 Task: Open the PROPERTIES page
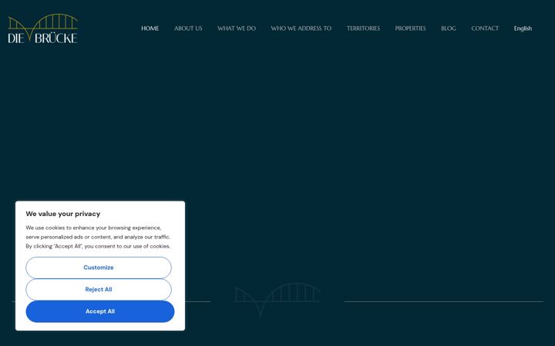tap(410, 28)
